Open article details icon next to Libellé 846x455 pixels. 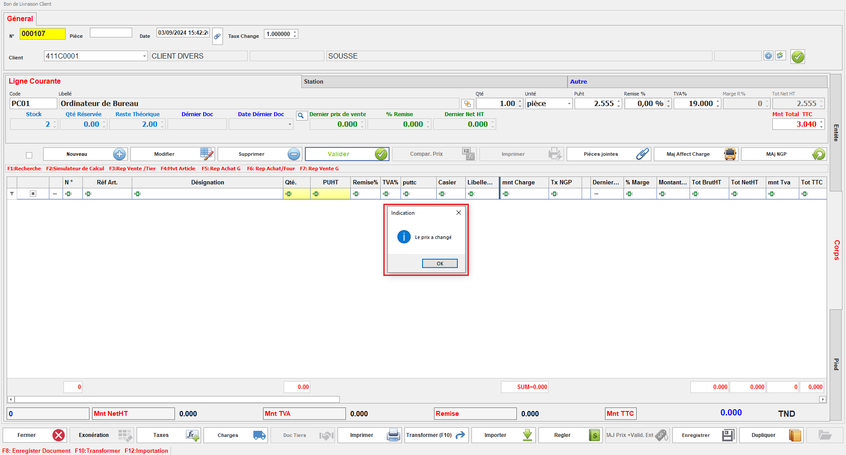(x=468, y=104)
